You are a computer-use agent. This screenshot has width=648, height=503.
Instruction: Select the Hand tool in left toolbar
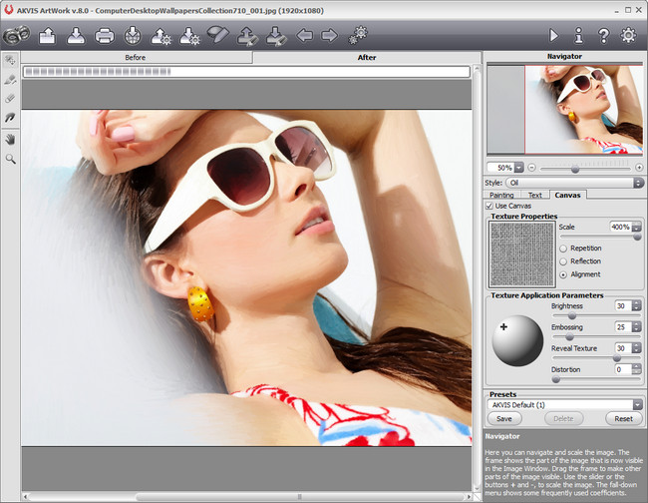click(x=11, y=140)
